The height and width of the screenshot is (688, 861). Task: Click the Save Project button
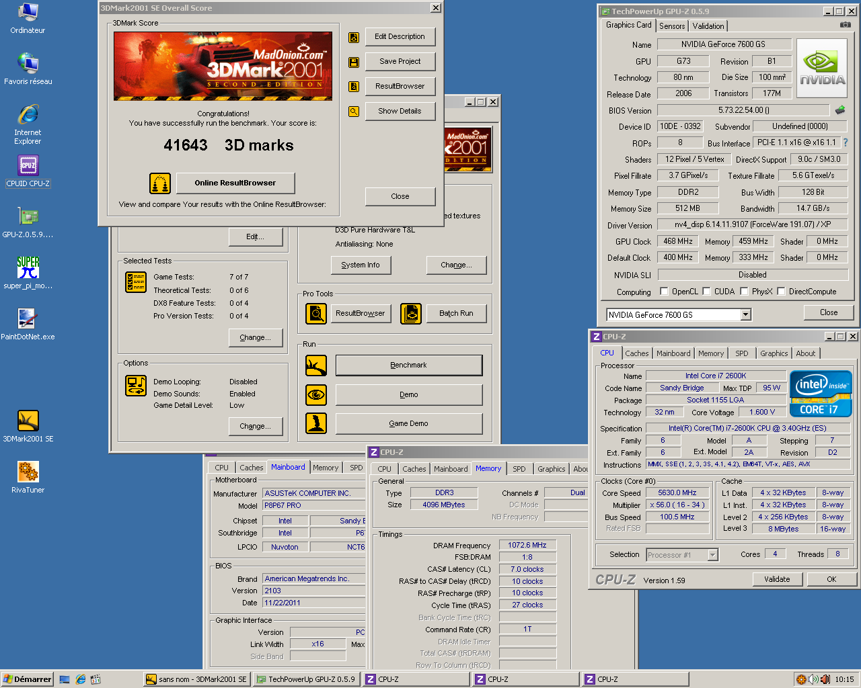click(400, 62)
